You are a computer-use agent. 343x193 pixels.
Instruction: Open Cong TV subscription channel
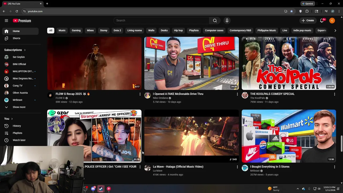(20, 86)
